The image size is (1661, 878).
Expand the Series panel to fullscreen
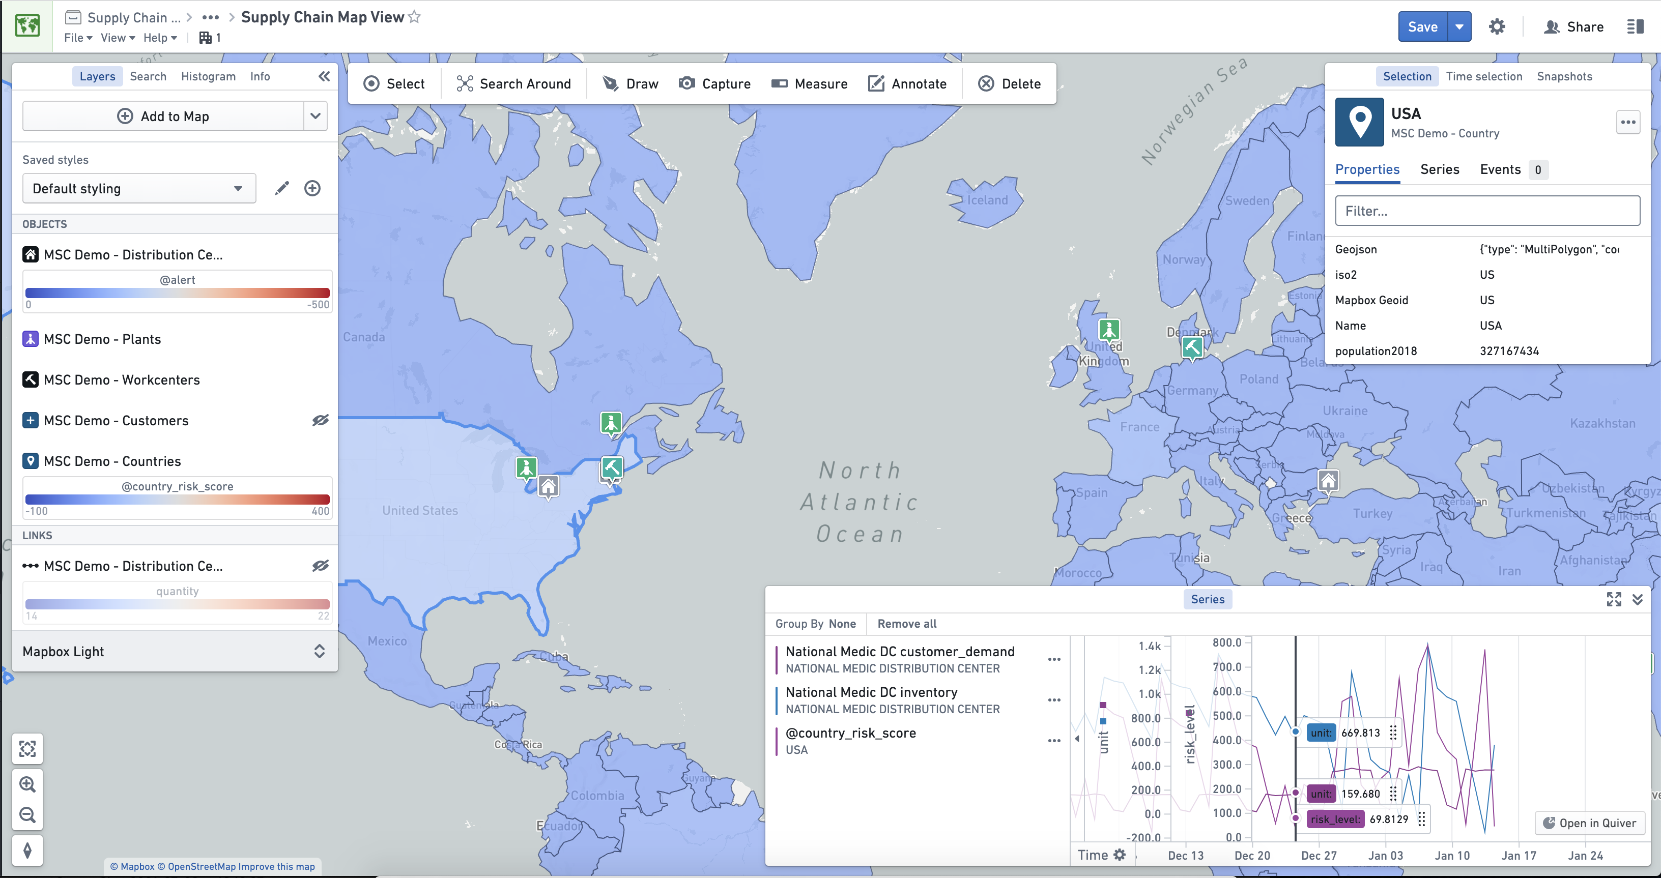click(1614, 600)
